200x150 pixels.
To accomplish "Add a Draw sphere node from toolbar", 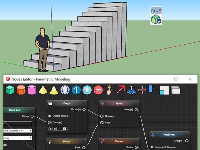I will tap(65, 90).
